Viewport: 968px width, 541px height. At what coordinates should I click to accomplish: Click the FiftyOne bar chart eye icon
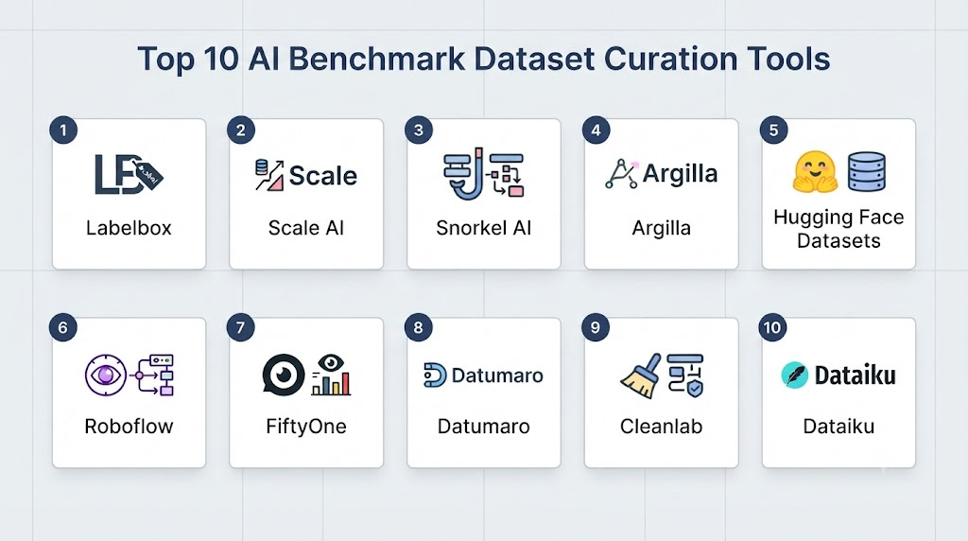click(x=331, y=375)
